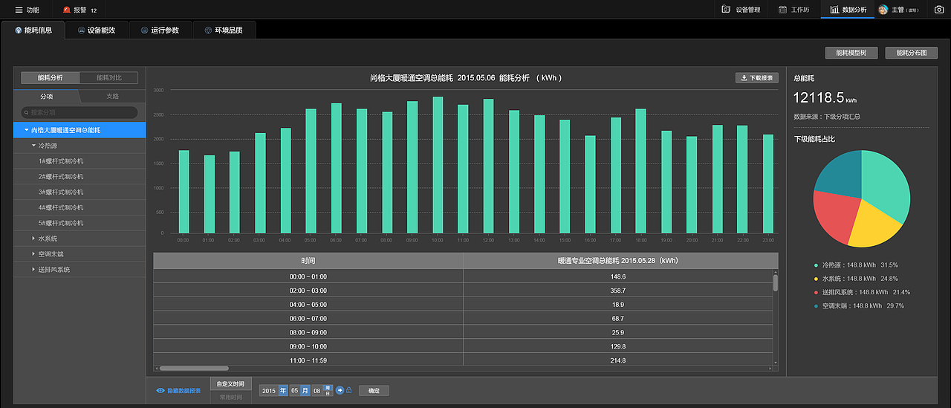Switch to 支路 sub-tab
Viewport: 951px width, 408px height.
(112, 96)
